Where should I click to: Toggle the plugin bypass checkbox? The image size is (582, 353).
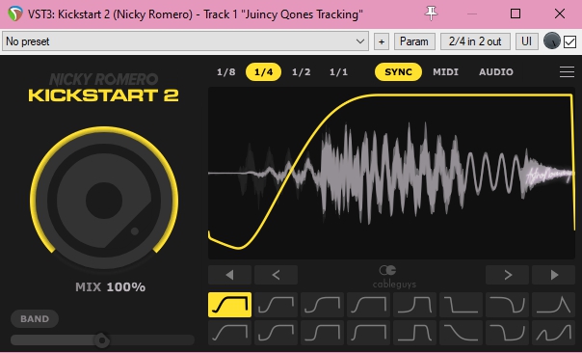[x=569, y=41]
